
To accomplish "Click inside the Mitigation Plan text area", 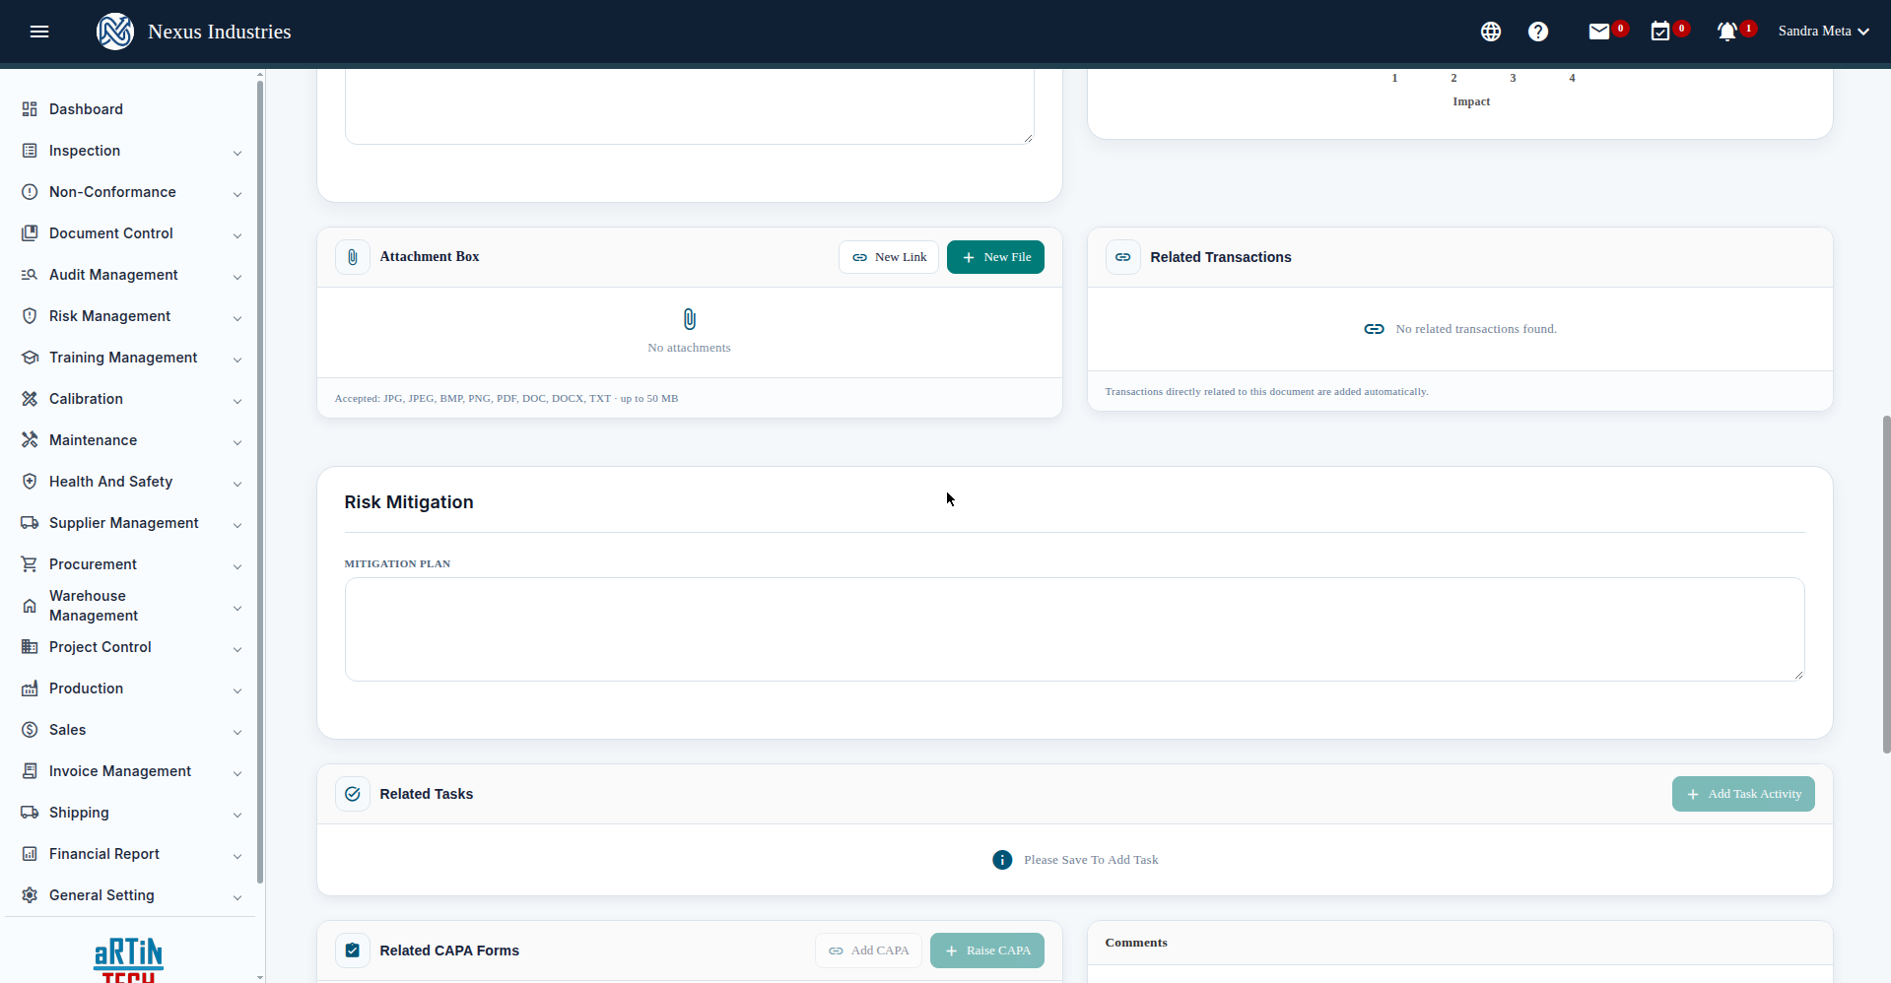I will click(1074, 629).
